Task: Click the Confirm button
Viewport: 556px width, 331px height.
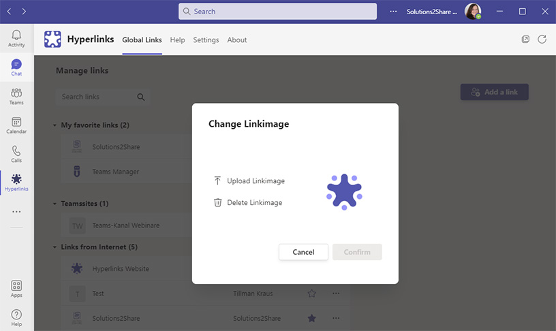Action: (x=357, y=252)
